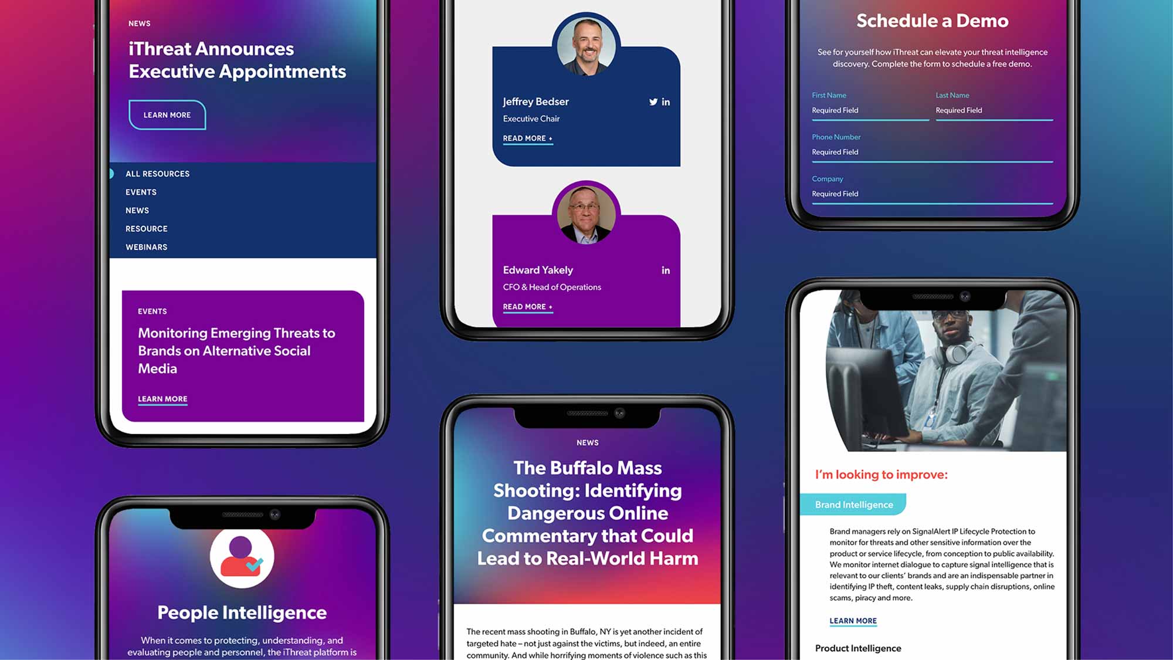Click the news category label on Buffalo shooting article
Screen dimensions: 1173x660
587,442
